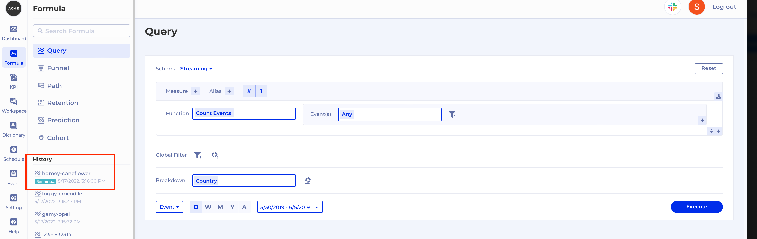Select Query in Formula menu

[81, 50]
